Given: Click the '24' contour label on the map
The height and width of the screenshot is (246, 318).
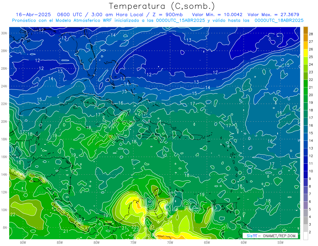Looking at the screenshot, I should [x=170, y=222].
